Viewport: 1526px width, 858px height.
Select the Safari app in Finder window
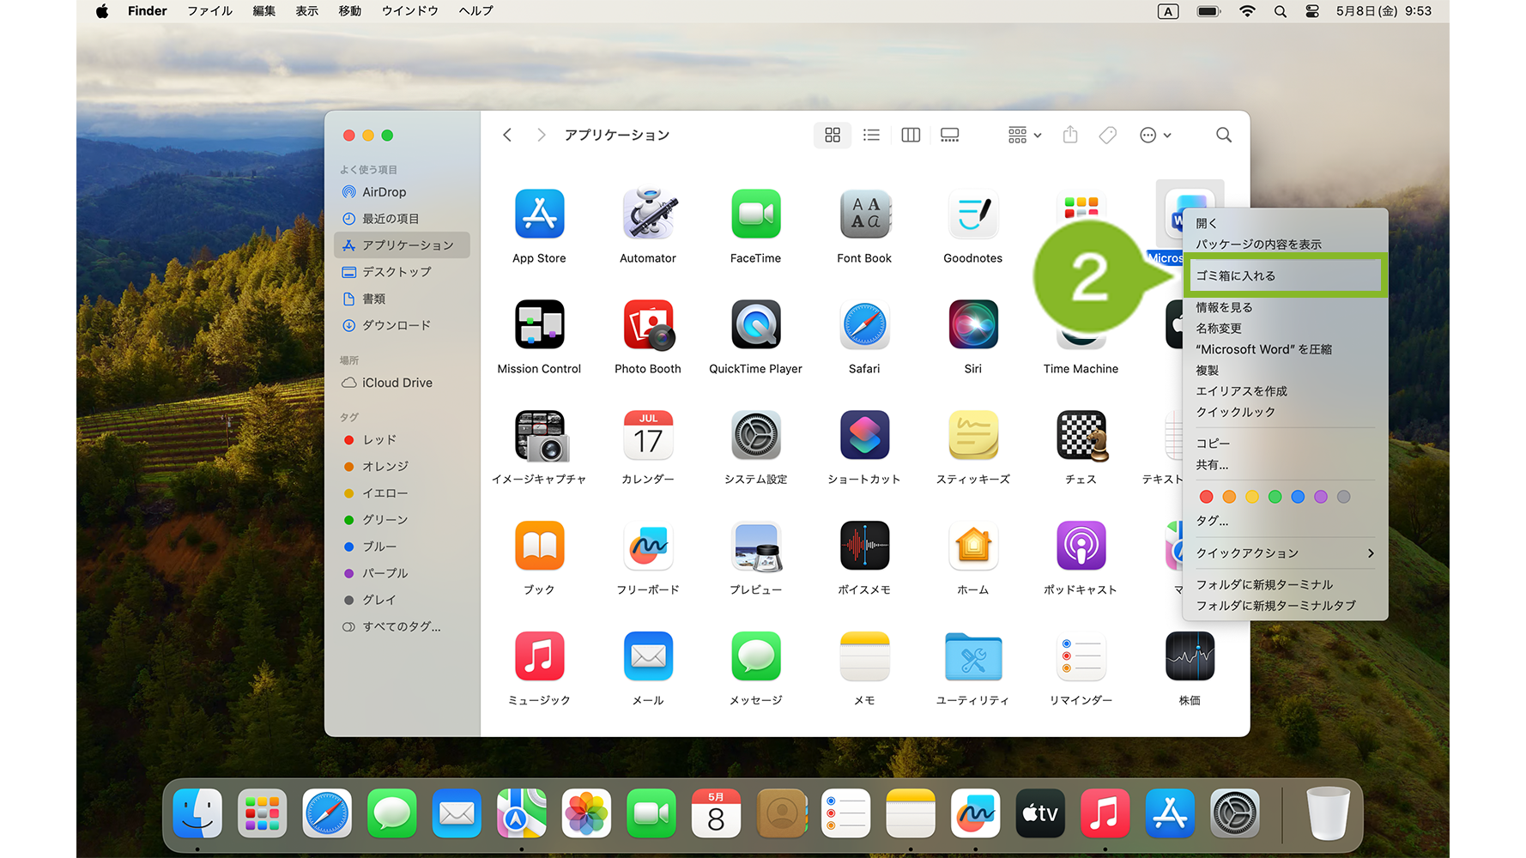[x=864, y=324]
